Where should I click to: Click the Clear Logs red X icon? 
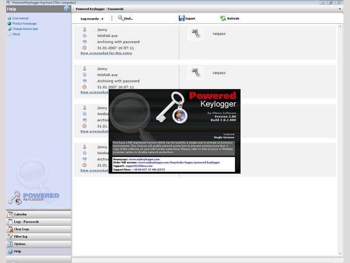[10, 229]
